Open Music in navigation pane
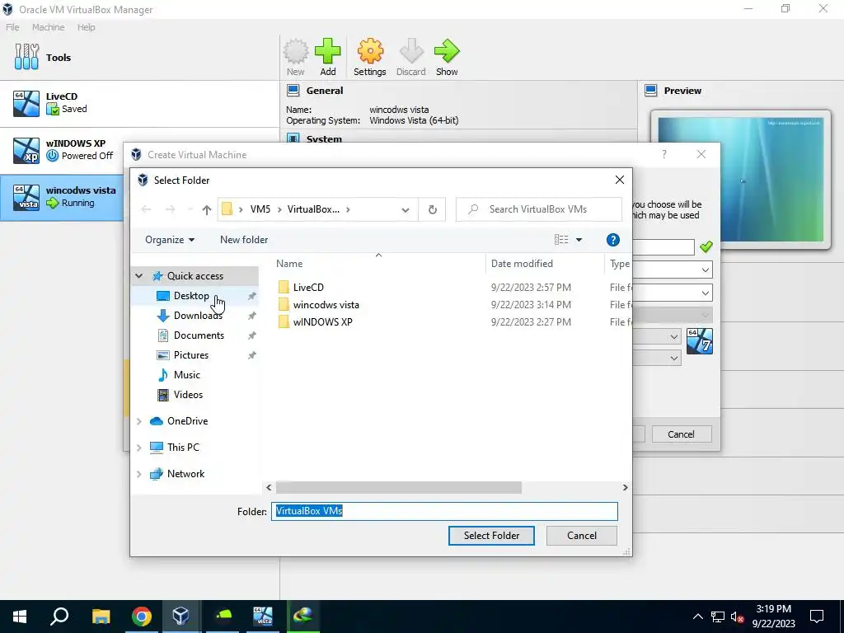 tap(187, 375)
